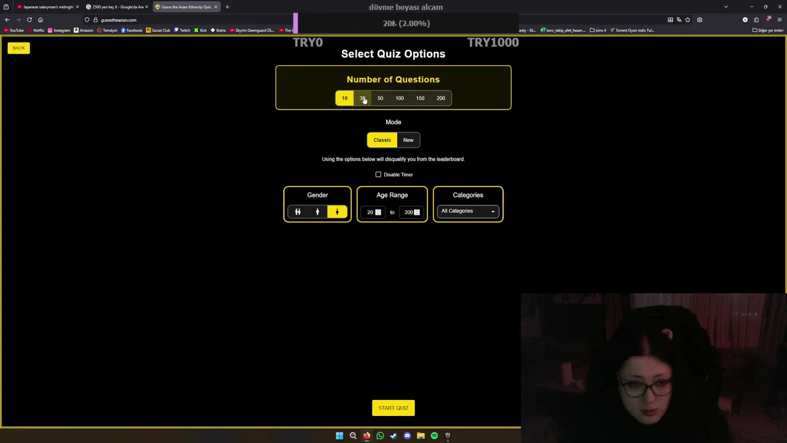This screenshot has height=443, width=787.
Task: Open taskbar Search
Action: [353, 436]
